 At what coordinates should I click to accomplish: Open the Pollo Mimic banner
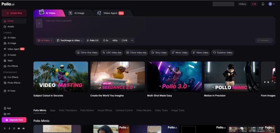point(231,77)
